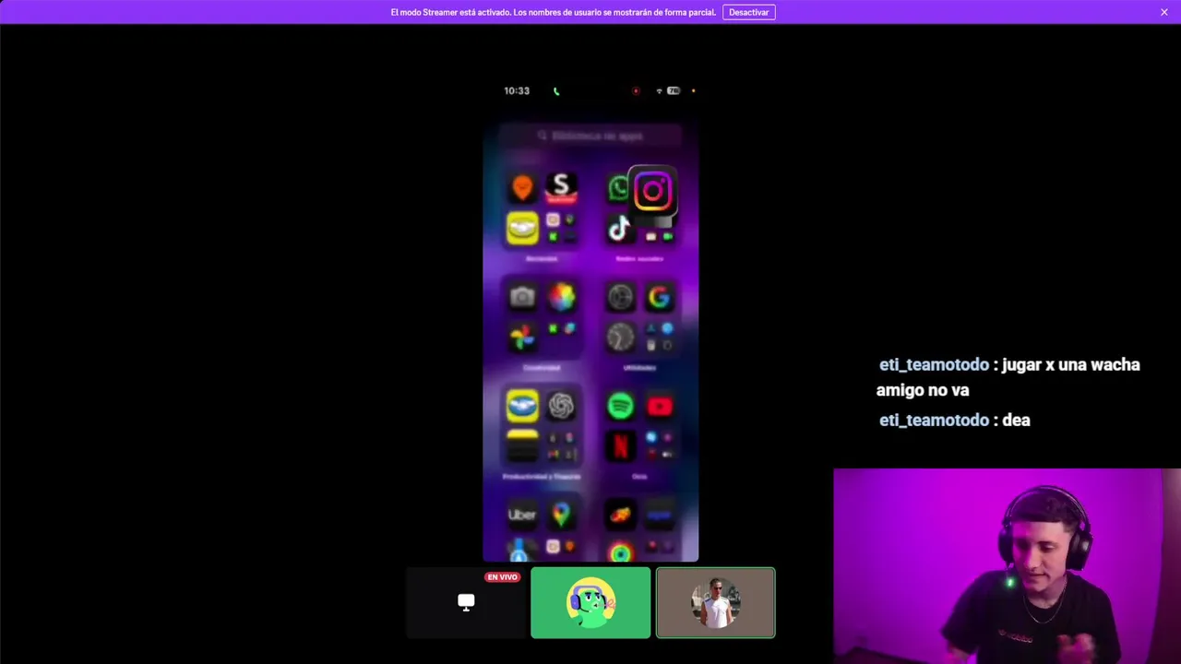
Task: Launch TikTok from the app library
Action: coord(620,228)
